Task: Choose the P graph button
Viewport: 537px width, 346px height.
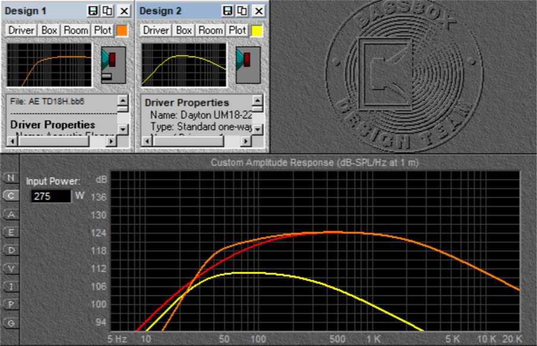Action: (x=10, y=304)
